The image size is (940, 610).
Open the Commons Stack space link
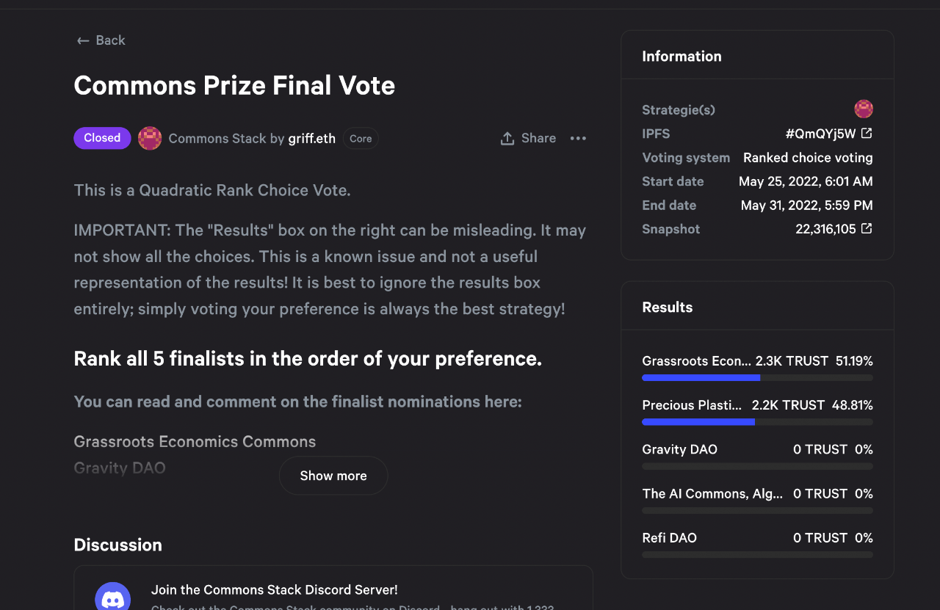point(217,138)
